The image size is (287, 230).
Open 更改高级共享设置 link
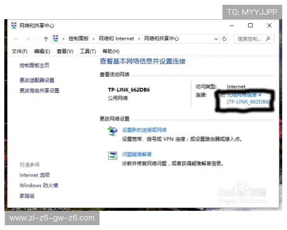pyautogui.click(x=39, y=91)
